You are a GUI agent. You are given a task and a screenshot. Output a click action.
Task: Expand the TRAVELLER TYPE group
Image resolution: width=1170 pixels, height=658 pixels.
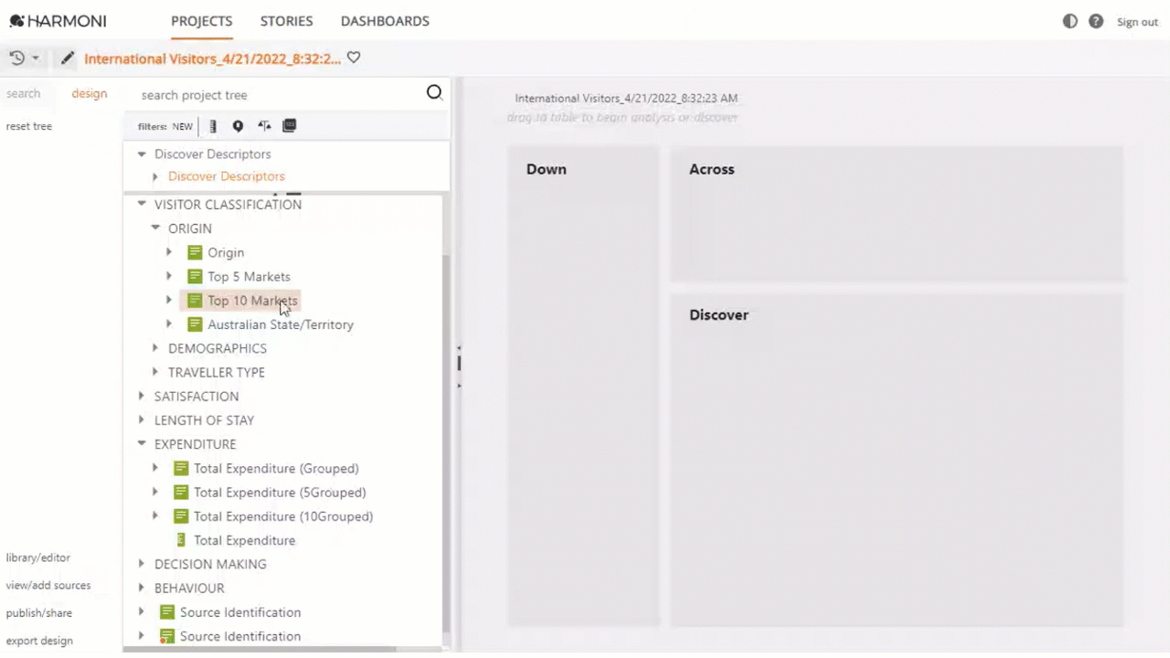pyautogui.click(x=155, y=372)
